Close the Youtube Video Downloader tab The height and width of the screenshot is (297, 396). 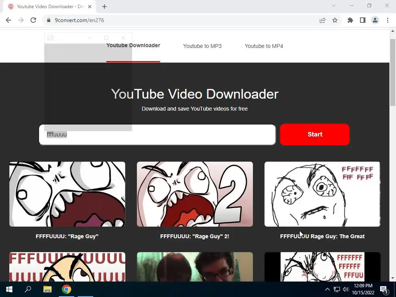pos(90,7)
